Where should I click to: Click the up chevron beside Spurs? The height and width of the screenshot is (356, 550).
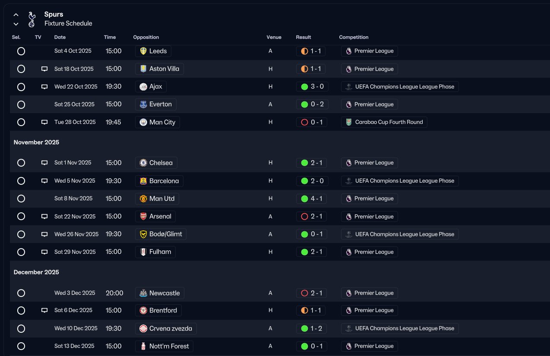[x=16, y=15]
